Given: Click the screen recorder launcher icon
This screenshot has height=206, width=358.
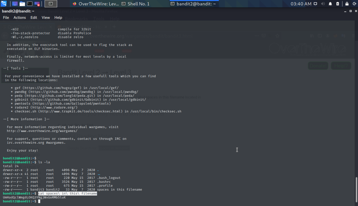Looking at the screenshot, I should 37,4.
